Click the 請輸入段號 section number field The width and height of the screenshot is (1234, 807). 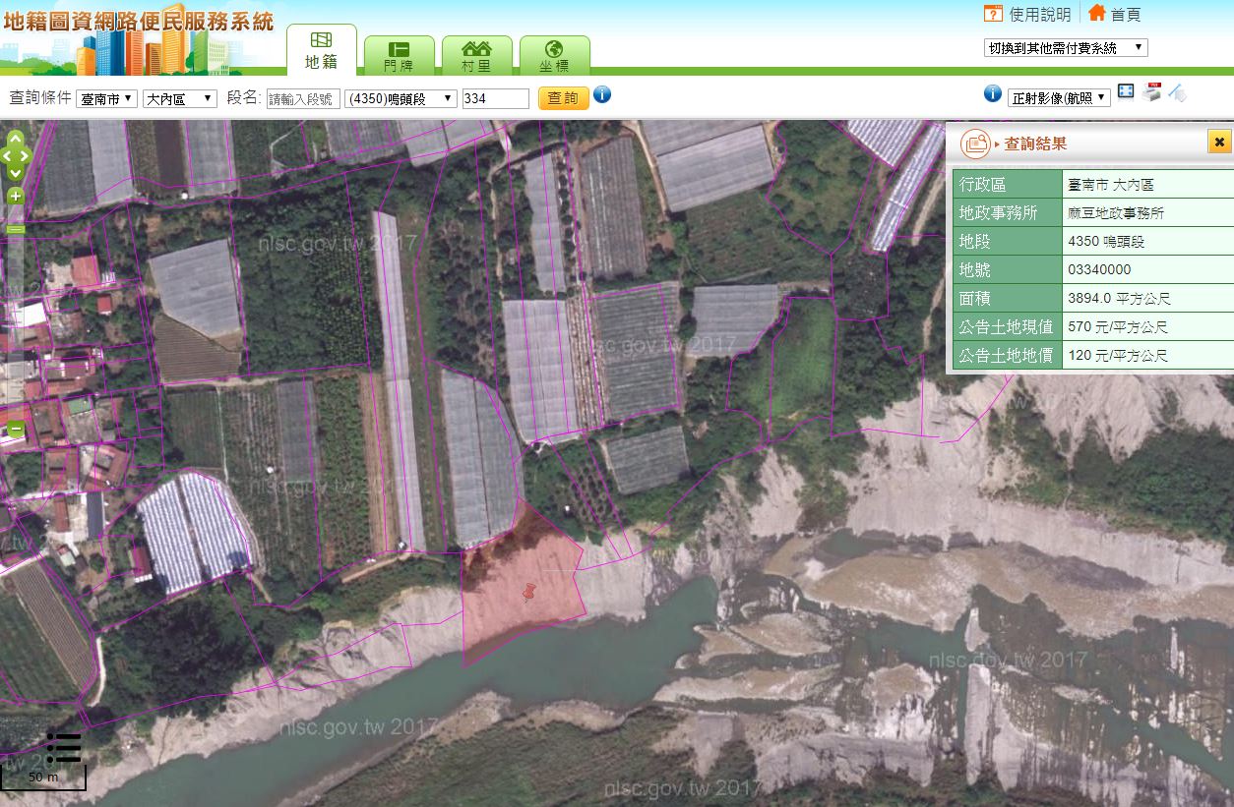click(303, 98)
